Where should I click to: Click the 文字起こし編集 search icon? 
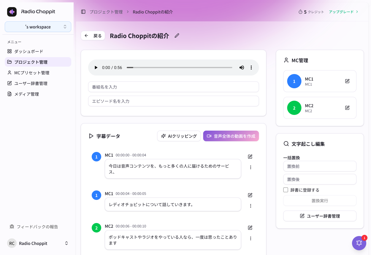[286, 144]
